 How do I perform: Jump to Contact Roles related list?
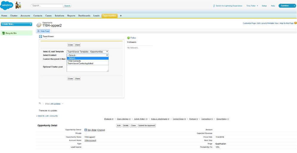179,119
